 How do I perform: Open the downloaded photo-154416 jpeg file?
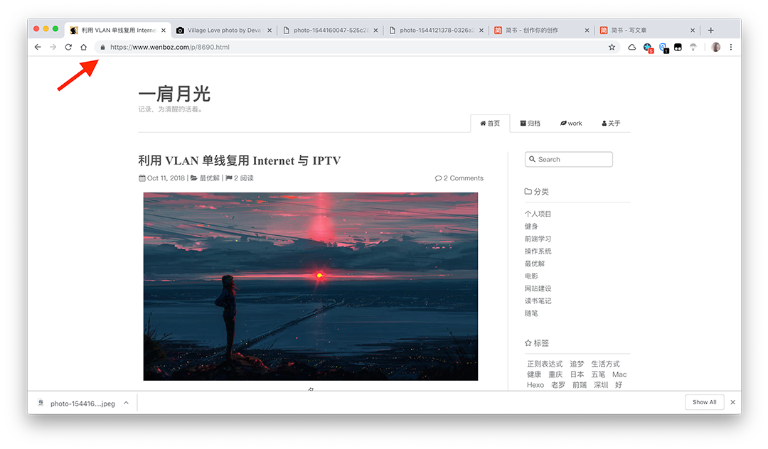pos(77,404)
